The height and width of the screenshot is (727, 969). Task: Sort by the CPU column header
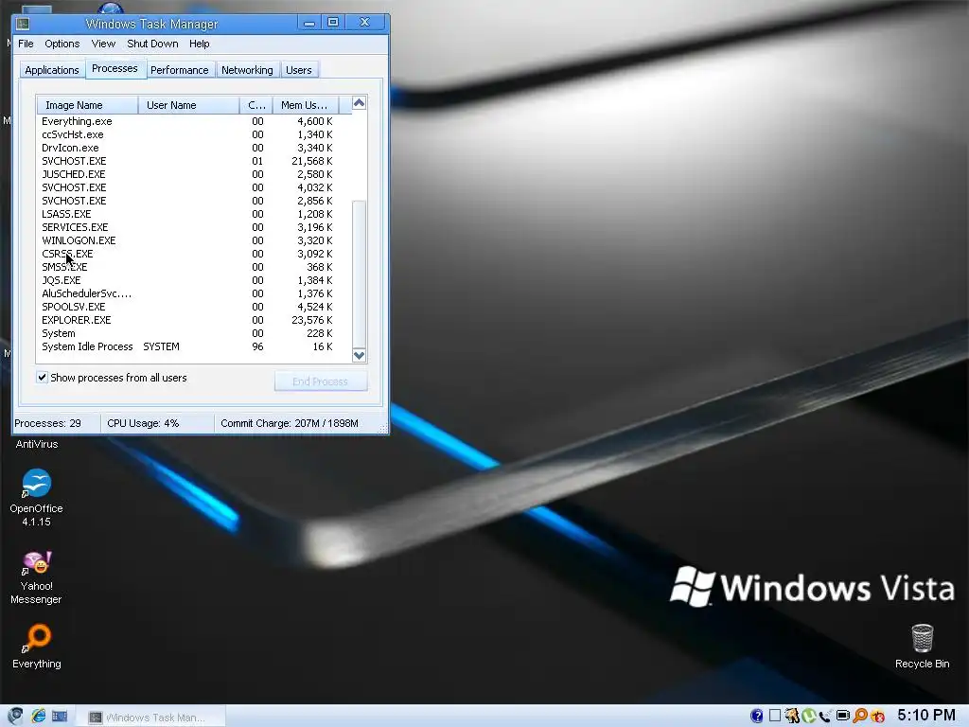coord(256,105)
